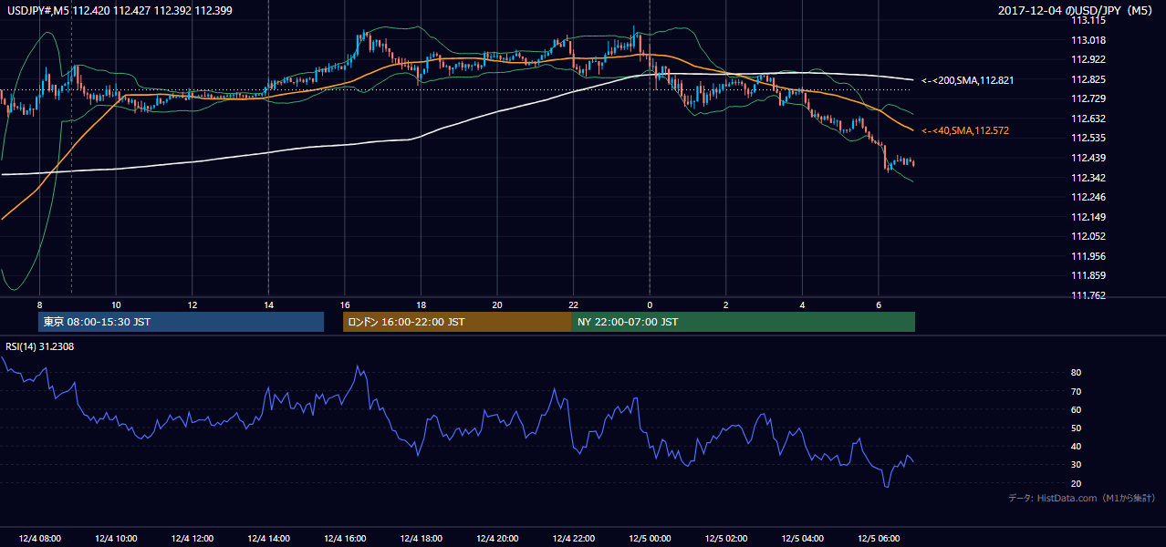
Task: Click the 111.762 price axis label
Action: tap(1088, 295)
